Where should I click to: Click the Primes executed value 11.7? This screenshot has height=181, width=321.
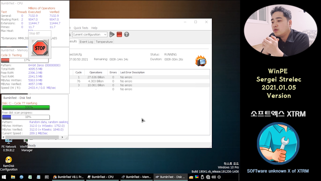pyautogui.click(x=31, y=27)
